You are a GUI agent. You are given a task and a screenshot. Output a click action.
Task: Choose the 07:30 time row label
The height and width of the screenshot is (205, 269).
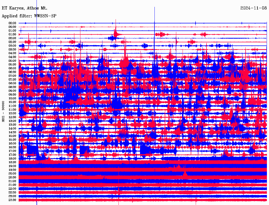click(x=12, y=80)
